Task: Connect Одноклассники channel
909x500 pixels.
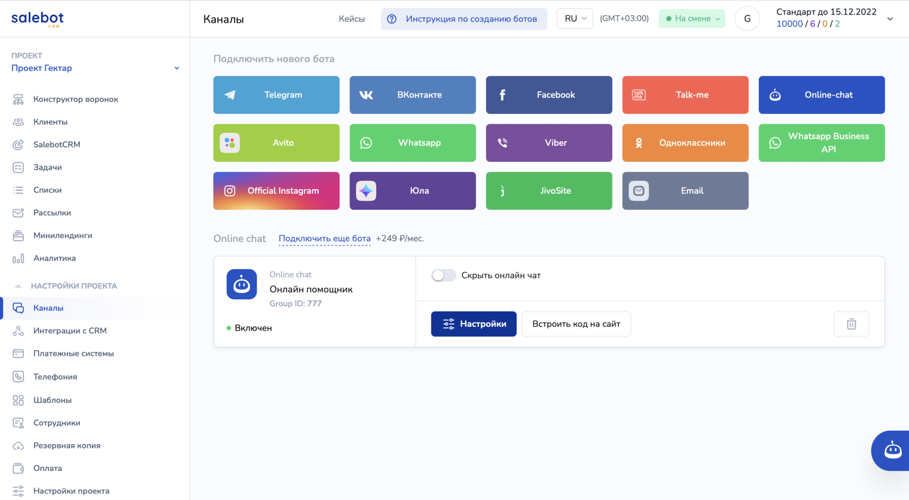Action: pos(686,143)
